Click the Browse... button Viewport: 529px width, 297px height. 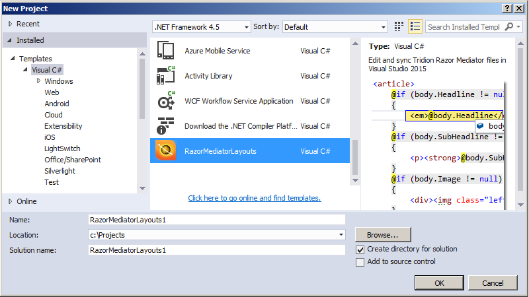[x=383, y=235]
